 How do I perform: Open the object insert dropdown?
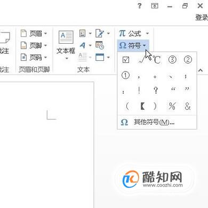coord(102,57)
